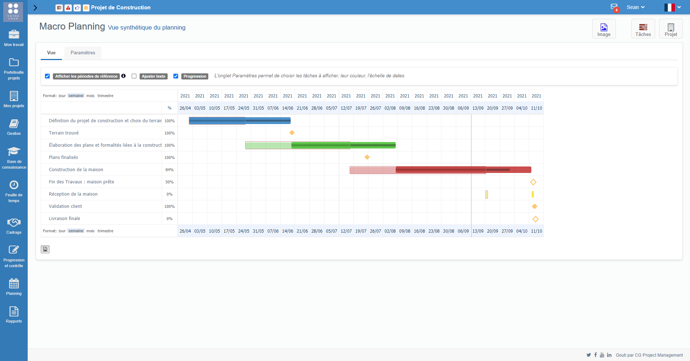Click the info icon beside reference periods
The width and height of the screenshot is (690, 361).
[x=123, y=76]
